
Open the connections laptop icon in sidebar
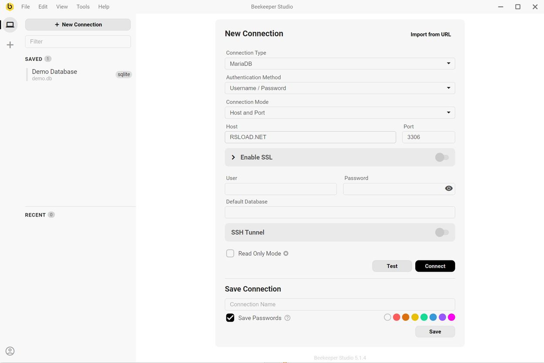coord(10,25)
